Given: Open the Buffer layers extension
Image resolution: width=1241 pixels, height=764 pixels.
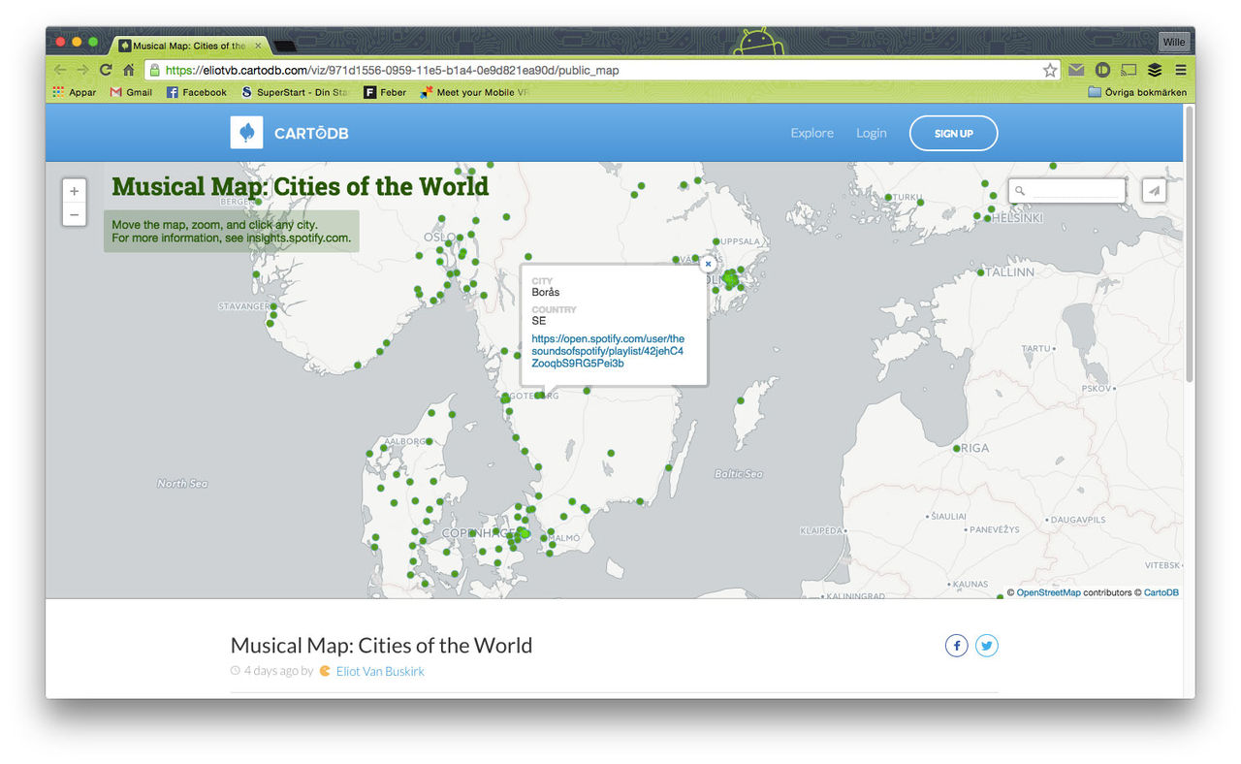Looking at the screenshot, I should point(1155,70).
